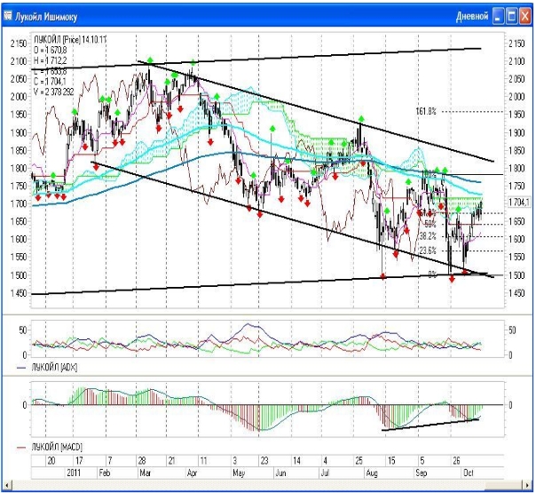
Task: Click the right arrow of horizontal scrollbar
Action: point(528,485)
